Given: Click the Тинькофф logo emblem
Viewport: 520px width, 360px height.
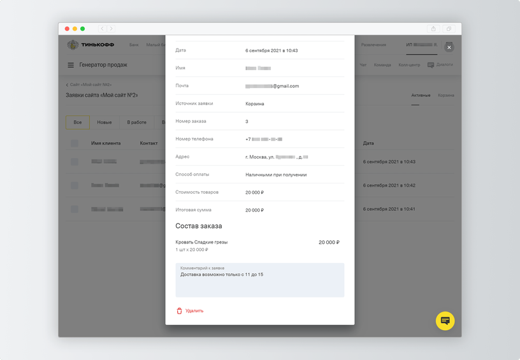Looking at the screenshot, I should pyautogui.click(x=73, y=45).
